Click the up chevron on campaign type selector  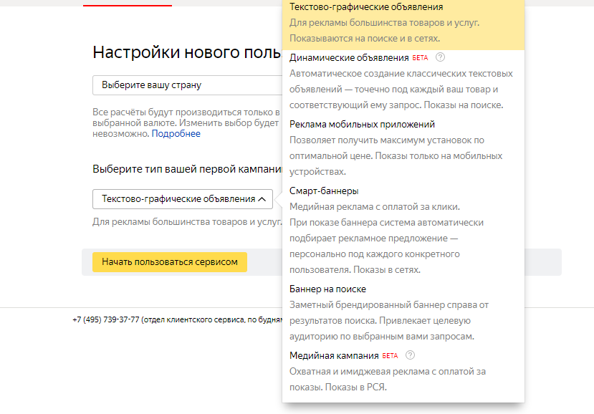[x=263, y=199]
